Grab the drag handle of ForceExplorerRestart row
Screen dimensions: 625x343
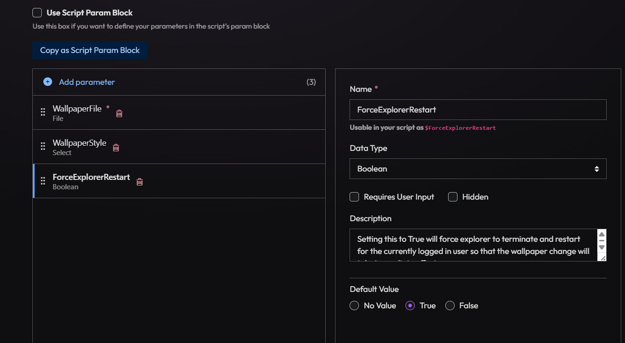point(43,181)
